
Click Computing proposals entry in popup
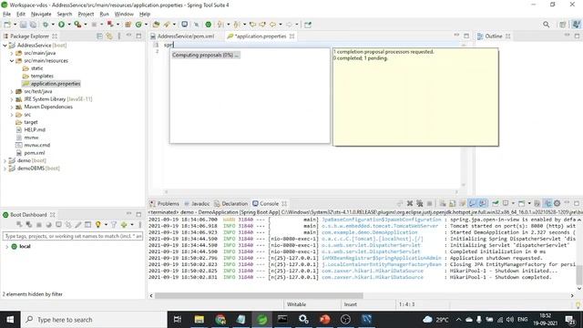point(206,55)
